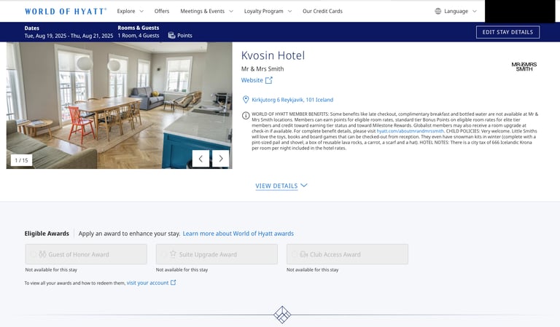The width and height of the screenshot is (560, 327).
Task: Click the info icon beside member benefits
Action: tap(246, 116)
